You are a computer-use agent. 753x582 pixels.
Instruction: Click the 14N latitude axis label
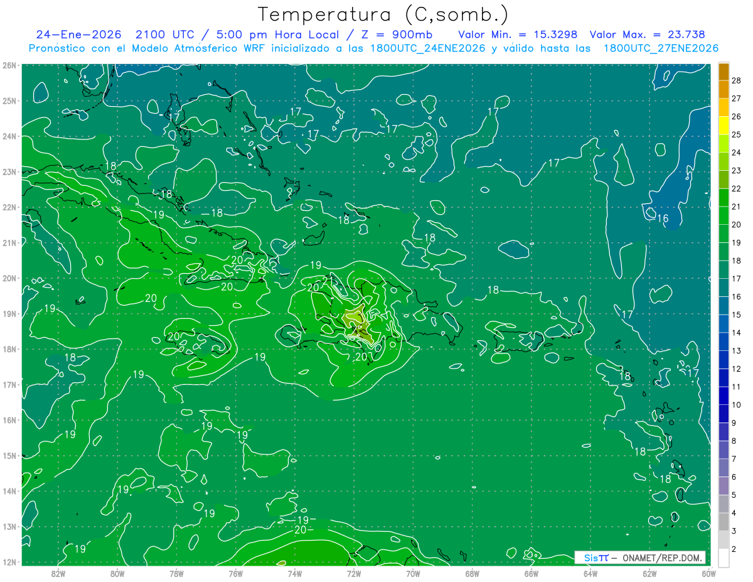pos(9,491)
